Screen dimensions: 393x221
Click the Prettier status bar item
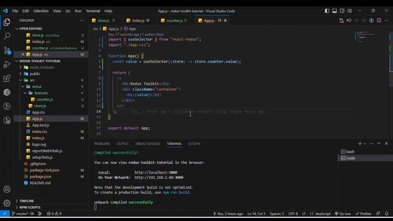coord(364,214)
